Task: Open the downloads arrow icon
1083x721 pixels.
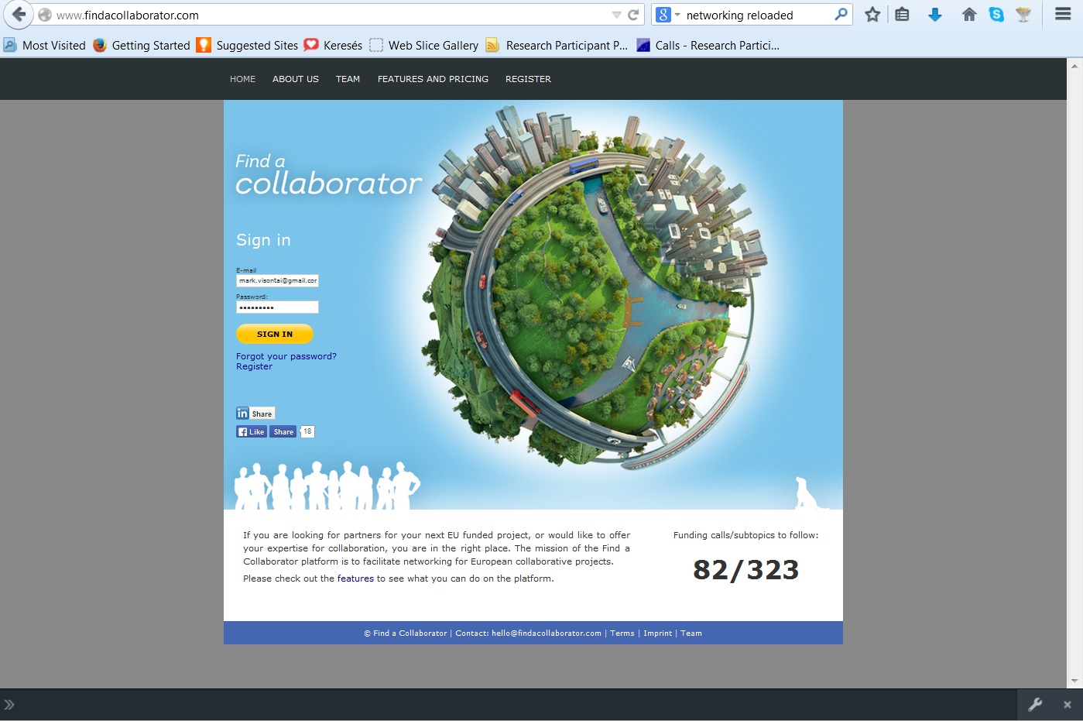Action: pyautogui.click(x=935, y=15)
